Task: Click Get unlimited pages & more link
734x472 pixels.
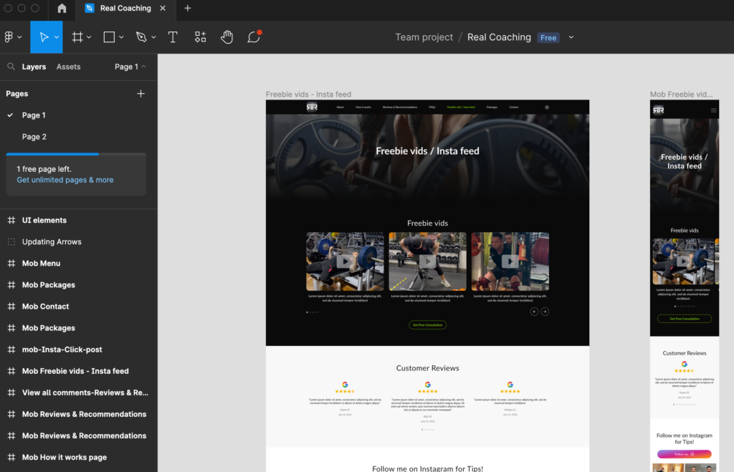Action: 65,180
